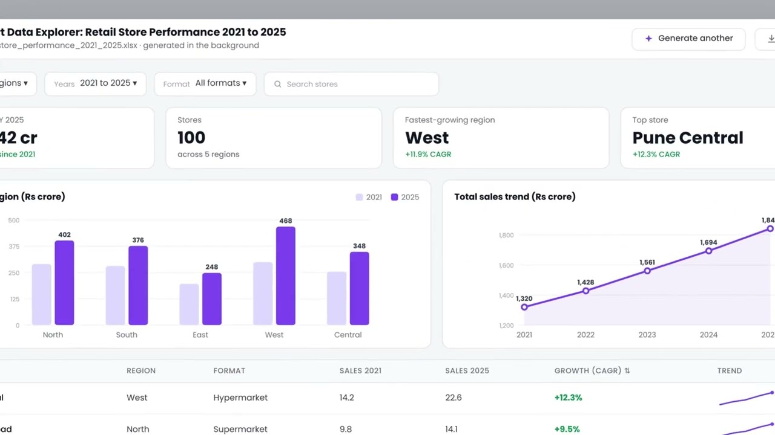This screenshot has height=435, width=775.
Task: Click the Top store Pune Central card
Action: (x=697, y=138)
